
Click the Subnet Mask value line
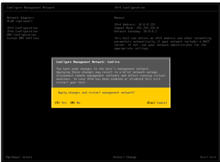coord(136,28)
